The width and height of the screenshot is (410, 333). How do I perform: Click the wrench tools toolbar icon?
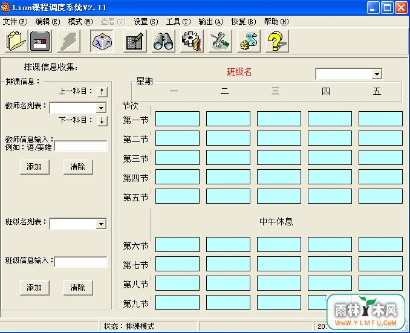(221, 41)
